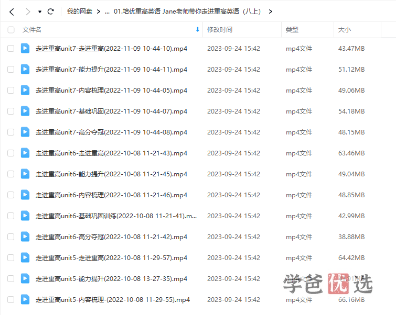Select file name 走进重高unit7-内容梳理(2022-11-09 10-44-05).mp4
This screenshot has height=315, width=396.
pos(111,90)
